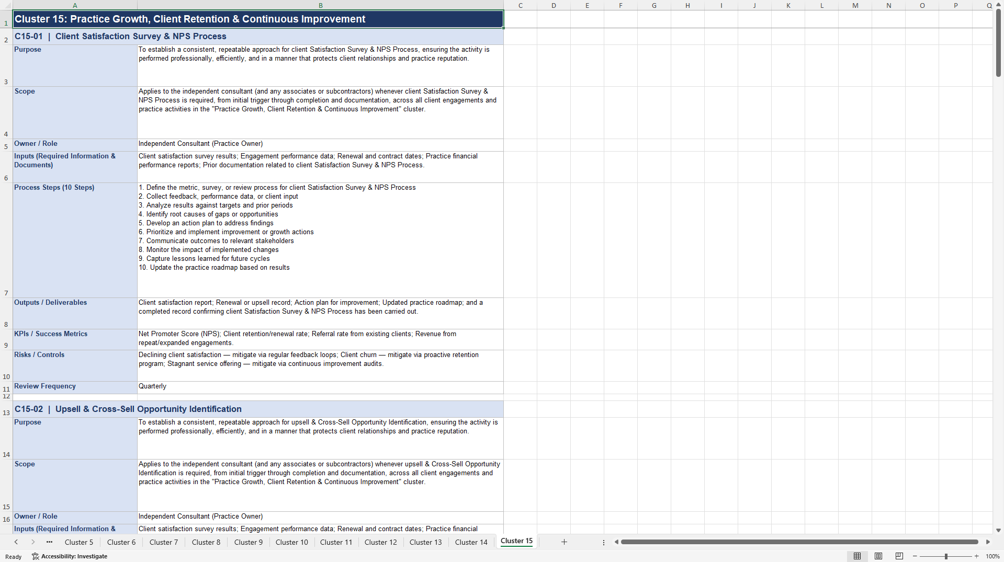The width and height of the screenshot is (1004, 562).
Task: Click the C15-02 Upsell & Cross-Sell heading
Action: pyautogui.click(x=258, y=409)
